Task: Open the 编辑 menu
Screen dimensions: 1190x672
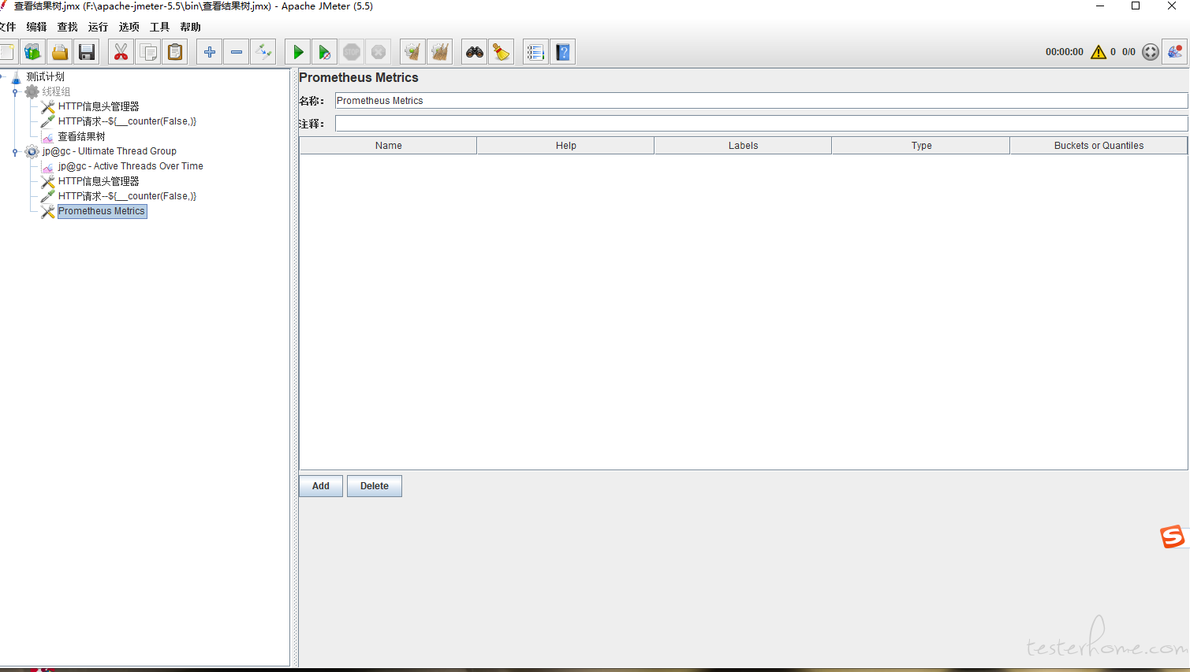Action: (36, 27)
